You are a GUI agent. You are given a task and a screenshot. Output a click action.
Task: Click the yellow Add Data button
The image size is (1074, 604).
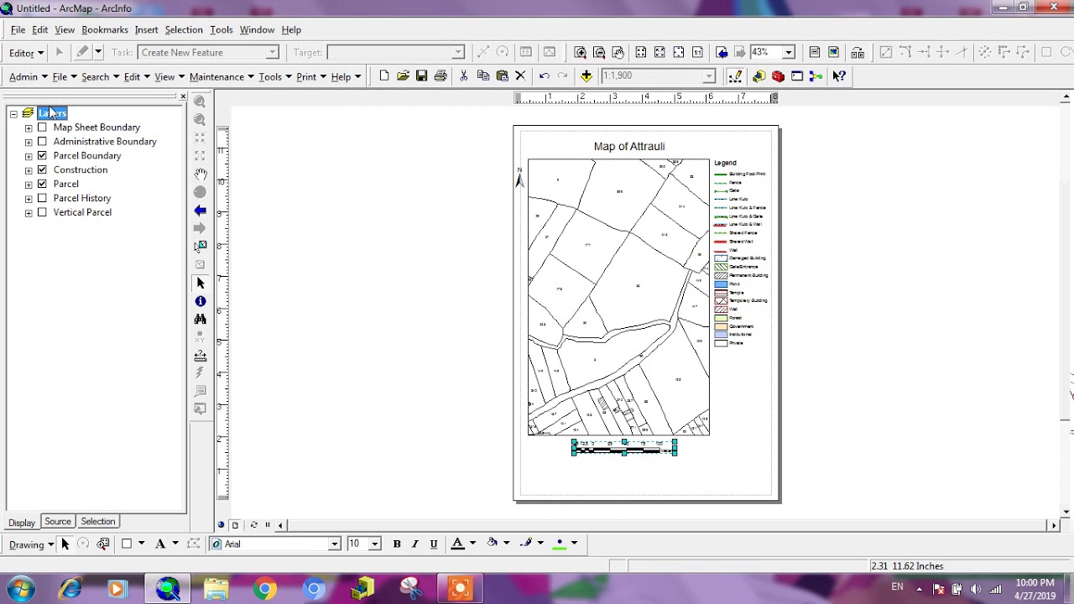coord(586,75)
